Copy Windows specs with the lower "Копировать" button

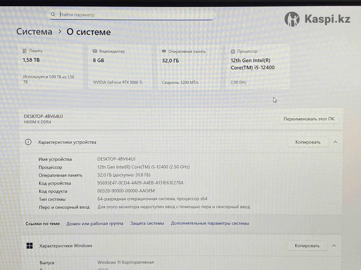pos(307,246)
